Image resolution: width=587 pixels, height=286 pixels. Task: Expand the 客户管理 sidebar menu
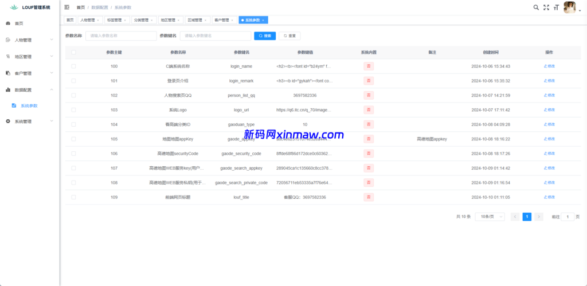[52, 73]
